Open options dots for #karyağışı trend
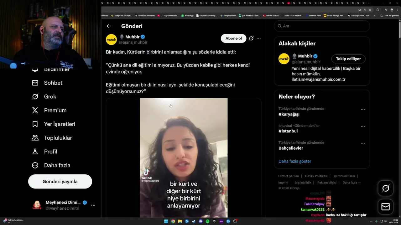This screenshot has height=225, width=401. 363,109
